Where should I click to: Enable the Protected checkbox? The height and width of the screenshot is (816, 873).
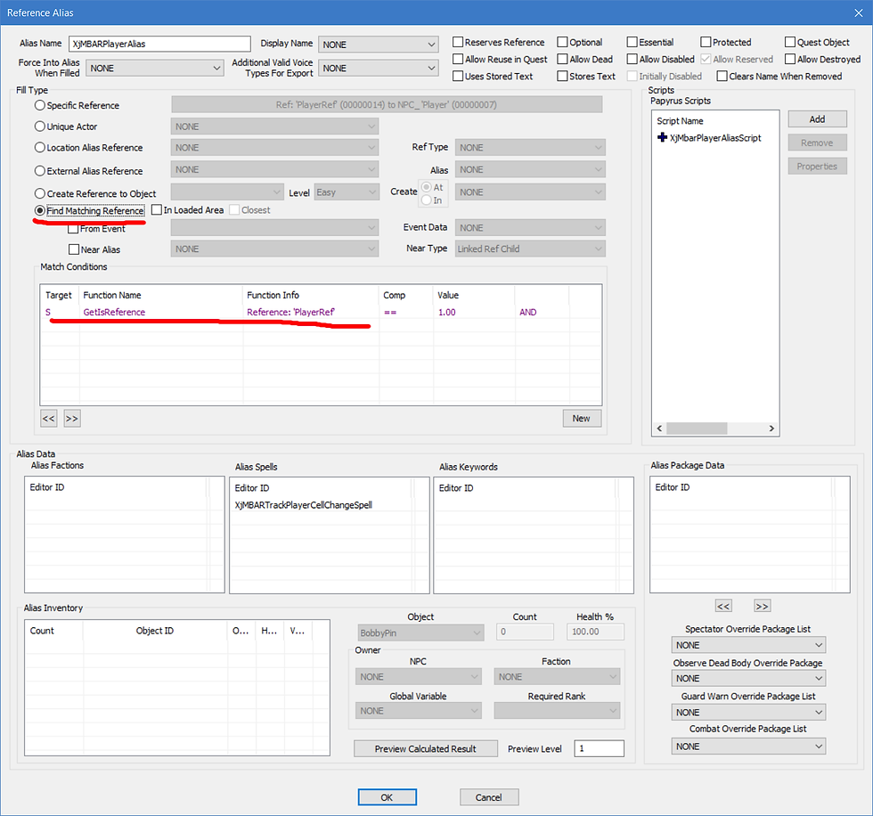click(x=706, y=42)
